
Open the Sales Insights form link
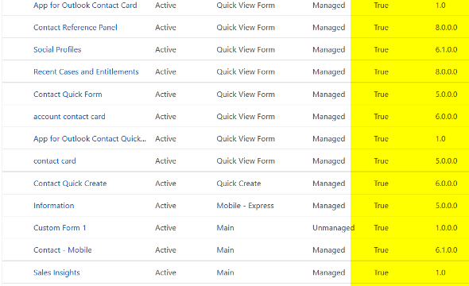point(56,272)
